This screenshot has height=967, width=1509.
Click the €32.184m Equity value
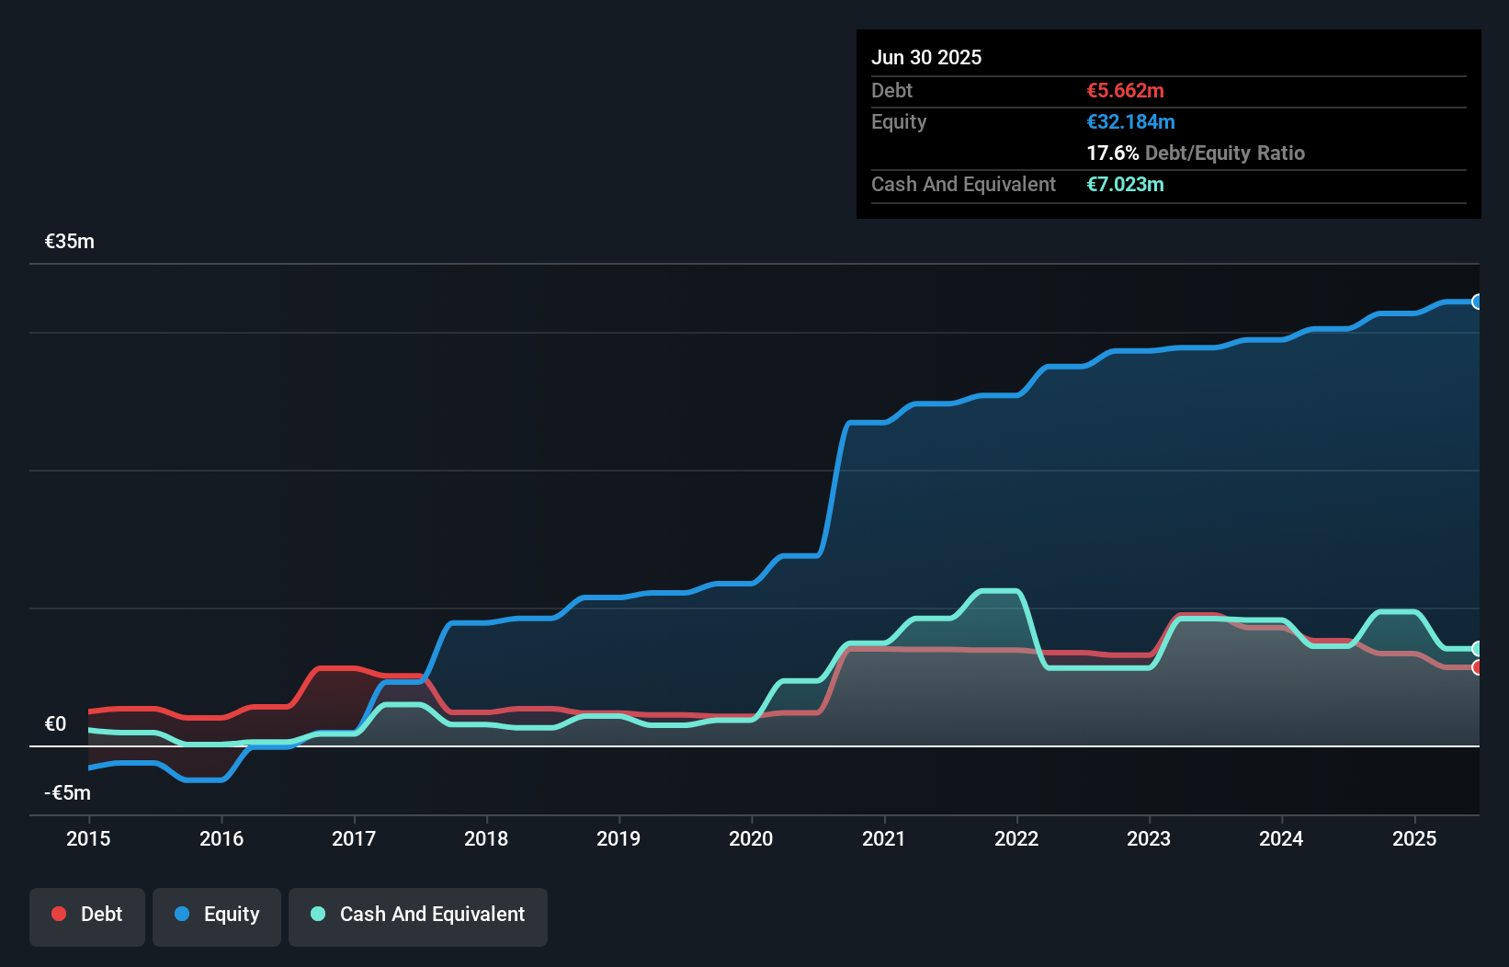click(1131, 121)
